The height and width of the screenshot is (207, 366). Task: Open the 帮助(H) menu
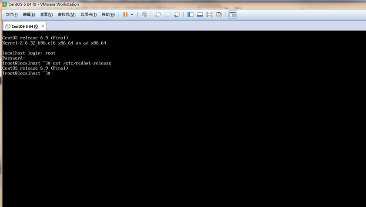click(x=108, y=14)
